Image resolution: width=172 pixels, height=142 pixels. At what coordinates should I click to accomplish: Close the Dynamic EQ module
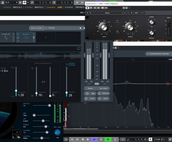13,34
